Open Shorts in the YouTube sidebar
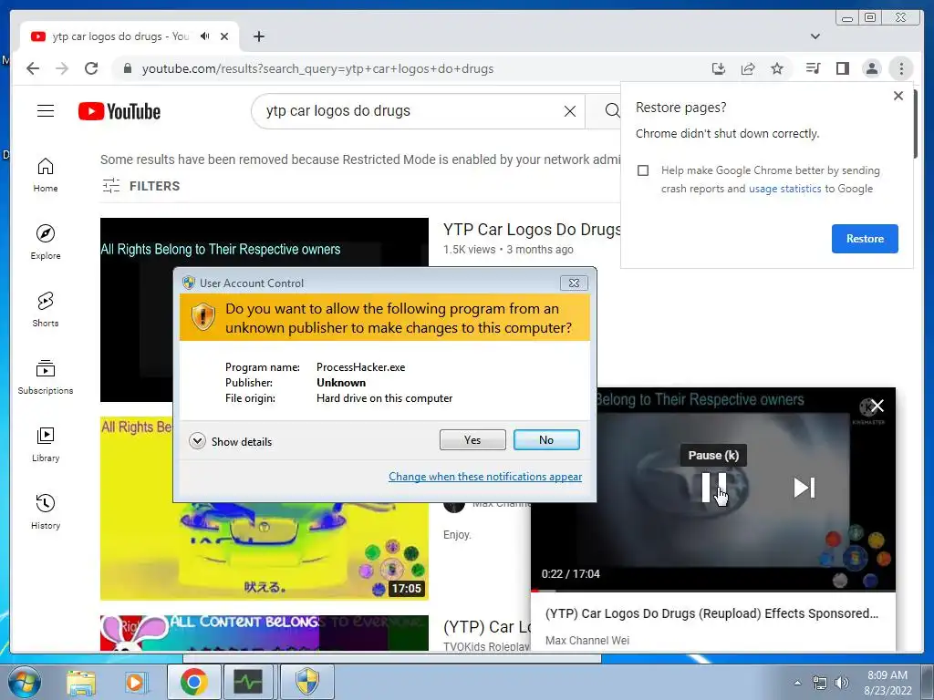This screenshot has width=934, height=700. pyautogui.click(x=46, y=310)
